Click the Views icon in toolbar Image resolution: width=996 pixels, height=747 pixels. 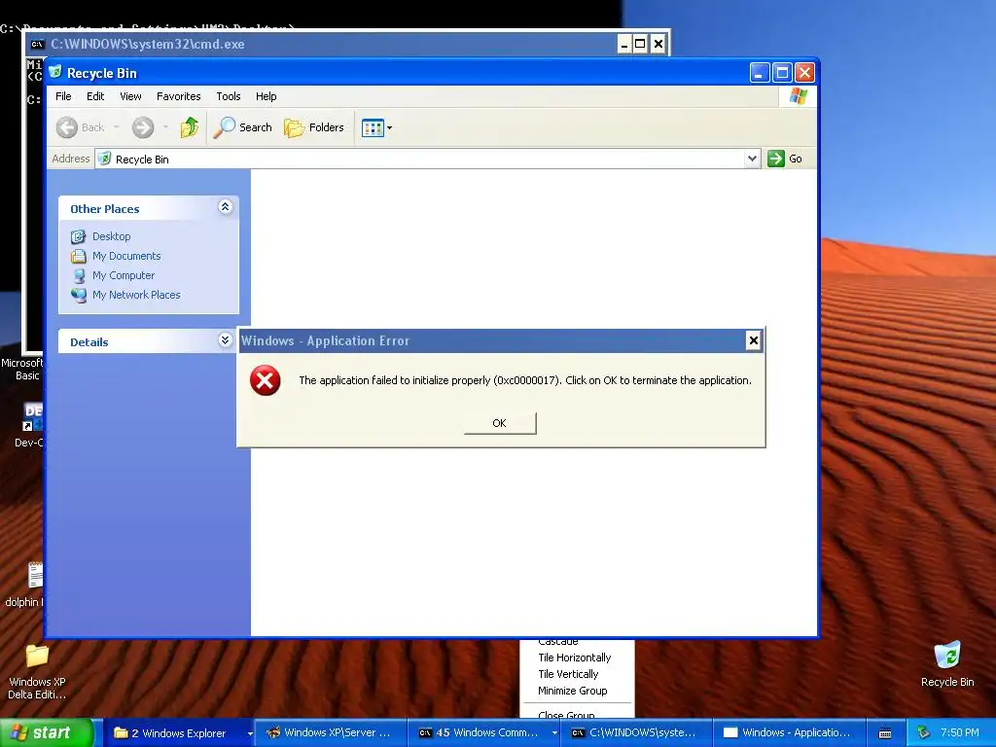click(x=373, y=127)
